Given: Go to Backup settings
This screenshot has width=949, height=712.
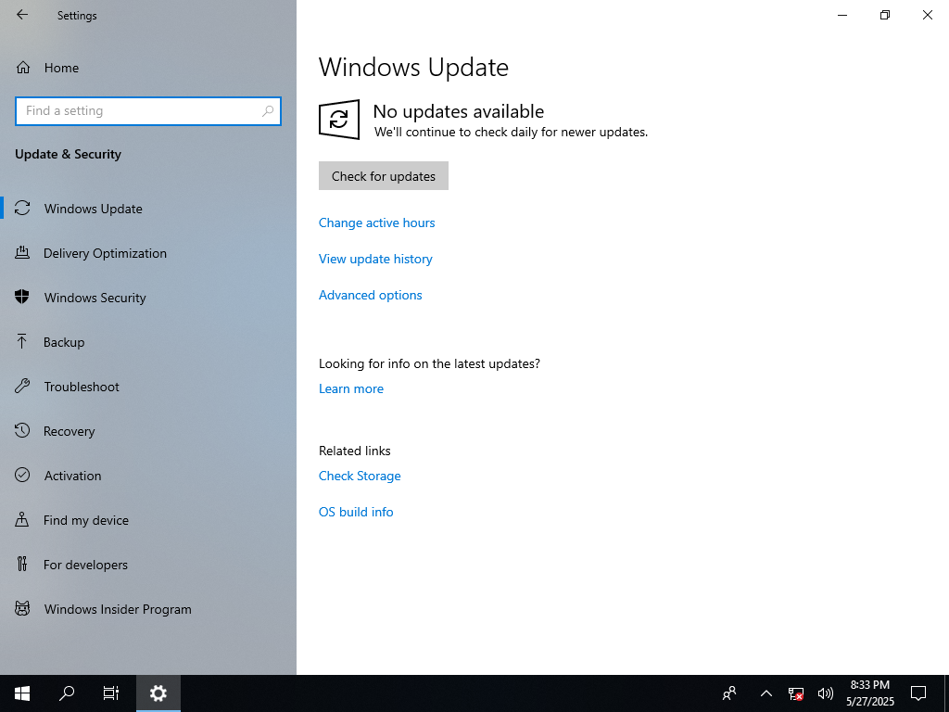Looking at the screenshot, I should (x=148, y=342).
